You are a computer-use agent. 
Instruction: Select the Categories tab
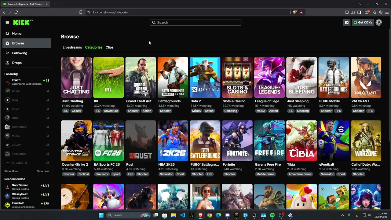(x=94, y=47)
